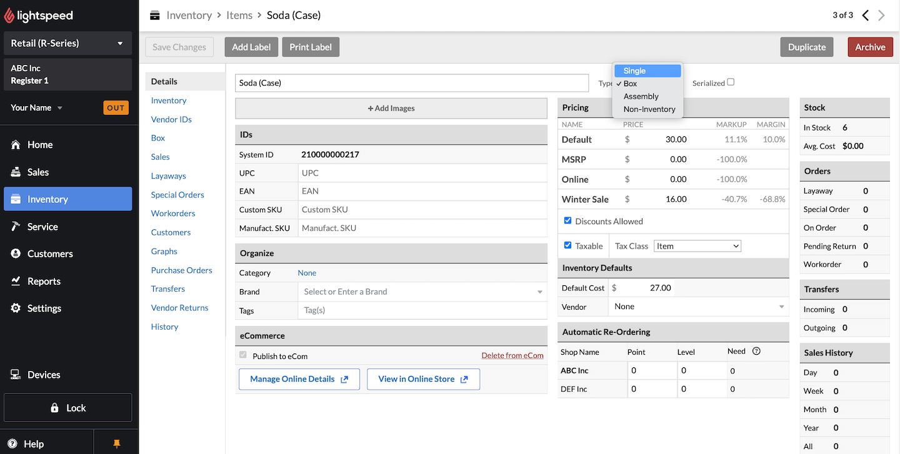The height and width of the screenshot is (454, 900).
Task: Click the Lightspeed flame logo
Action: (11, 15)
